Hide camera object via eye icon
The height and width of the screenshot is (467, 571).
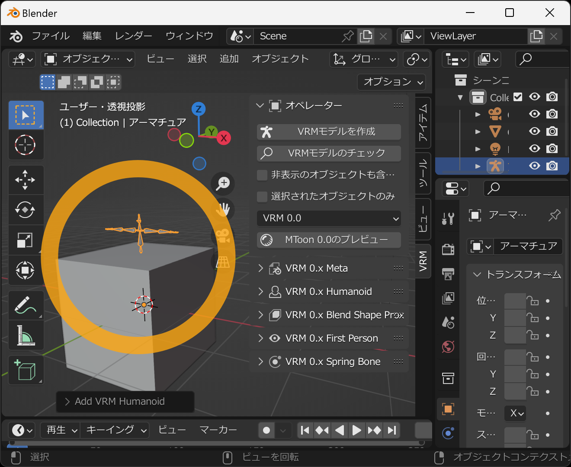535,114
